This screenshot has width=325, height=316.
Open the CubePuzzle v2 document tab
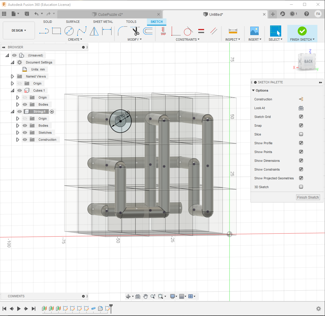pos(110,14)
